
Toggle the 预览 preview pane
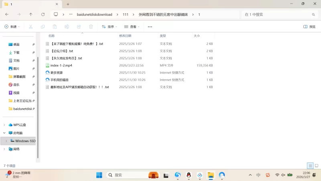coord(309,27)
